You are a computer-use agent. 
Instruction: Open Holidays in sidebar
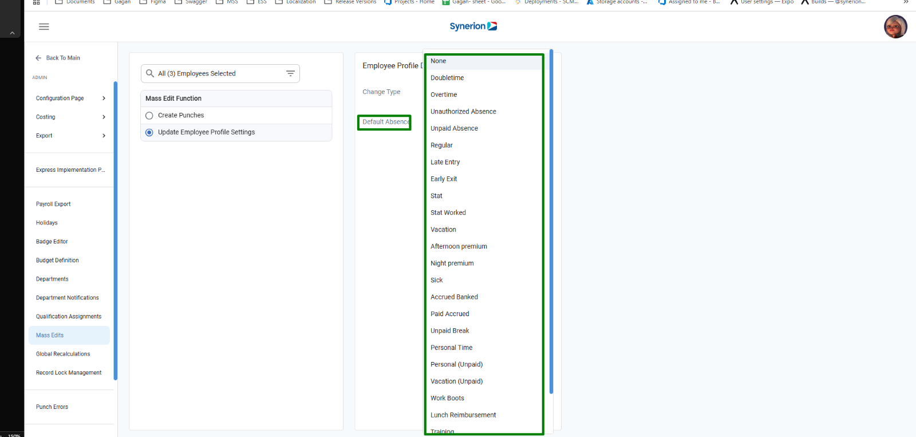pyautogui.click(x=47, y=223)
